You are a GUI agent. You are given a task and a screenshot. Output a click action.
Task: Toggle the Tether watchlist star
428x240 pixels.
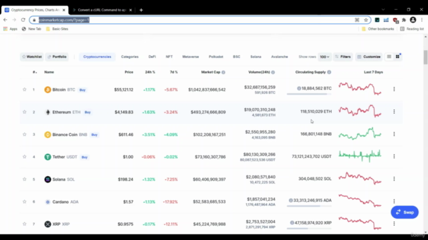click(24, 157)
